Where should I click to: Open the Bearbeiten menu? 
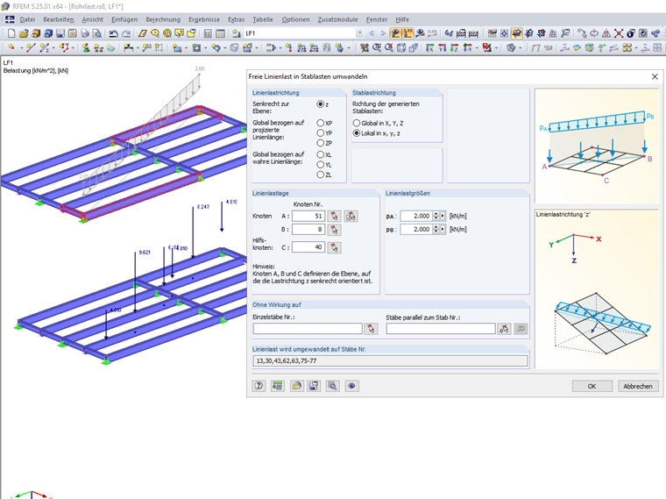click(58, 19)
